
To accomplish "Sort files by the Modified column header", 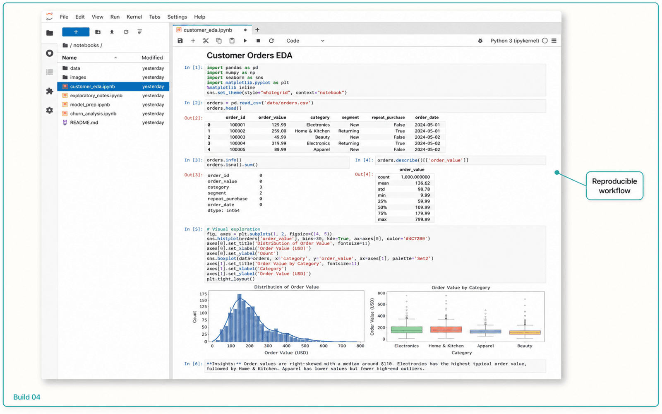I will click(x=152, y=58).
